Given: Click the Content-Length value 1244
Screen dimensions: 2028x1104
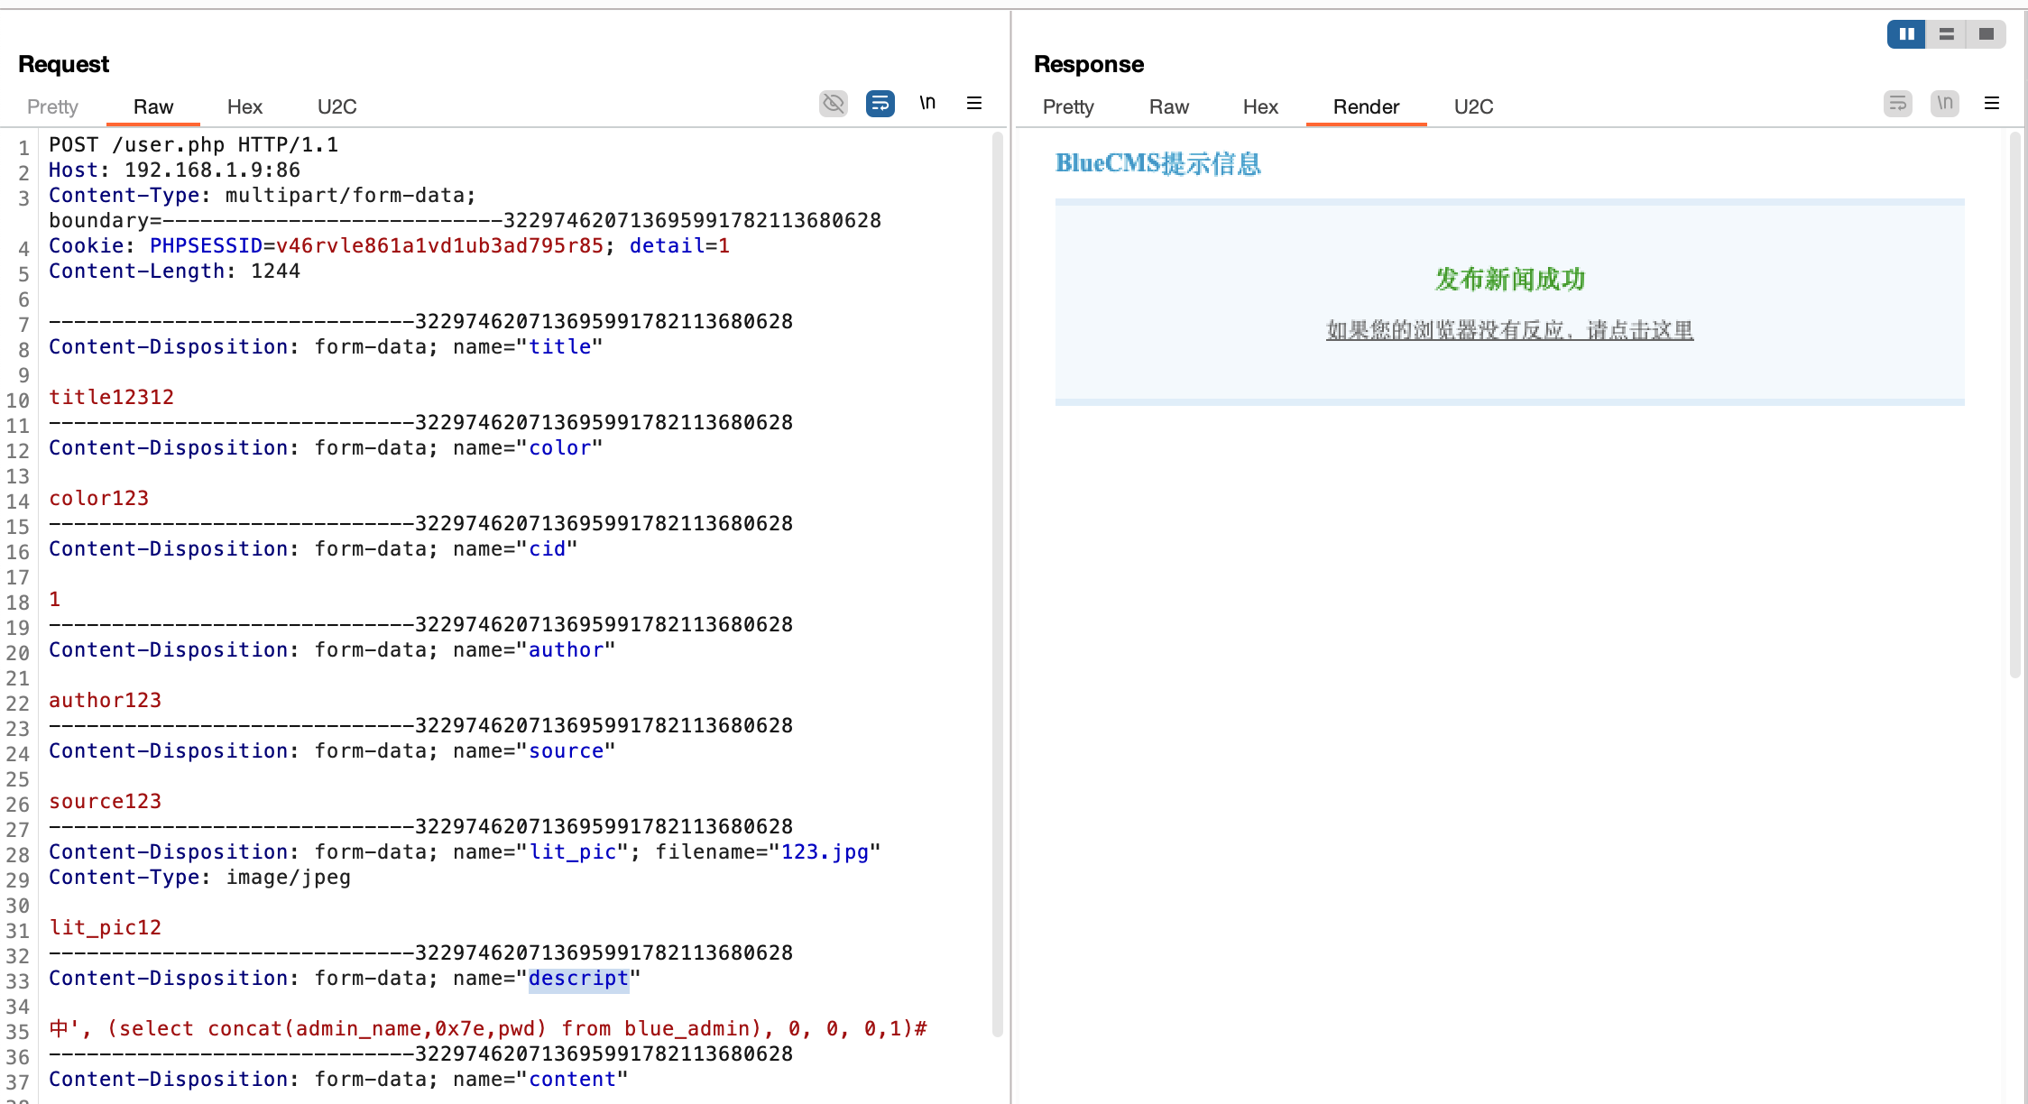Looking at the screenshot, I should click(275, 271).
